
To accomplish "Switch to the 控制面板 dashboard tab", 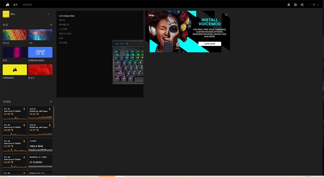I will coord(27,5).
